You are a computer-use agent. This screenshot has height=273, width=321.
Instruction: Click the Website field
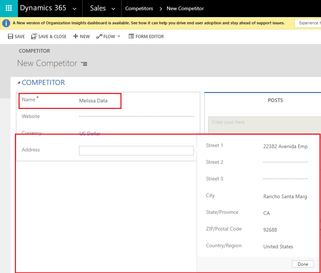tap(136, 116)
